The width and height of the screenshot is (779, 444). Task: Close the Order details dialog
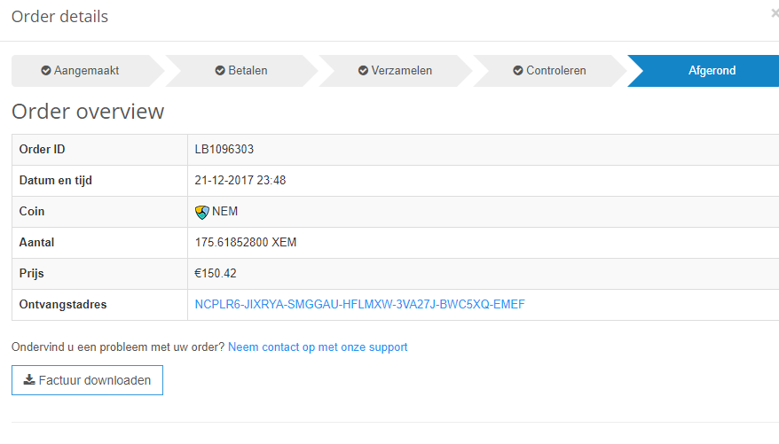tap(775, 14)
